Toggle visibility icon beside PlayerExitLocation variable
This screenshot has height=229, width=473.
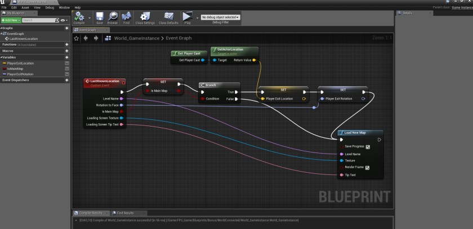pos(67,64)
